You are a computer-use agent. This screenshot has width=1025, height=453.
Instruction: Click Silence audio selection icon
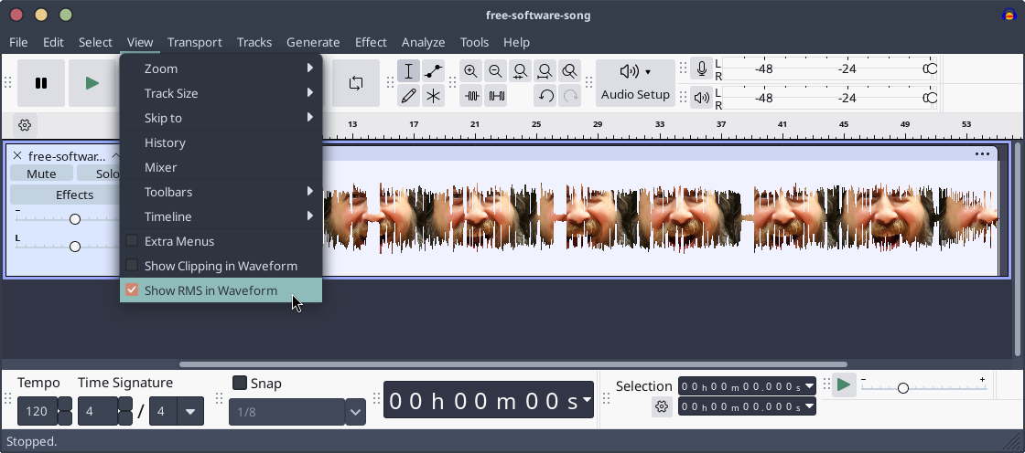click(x=497, y=96)
